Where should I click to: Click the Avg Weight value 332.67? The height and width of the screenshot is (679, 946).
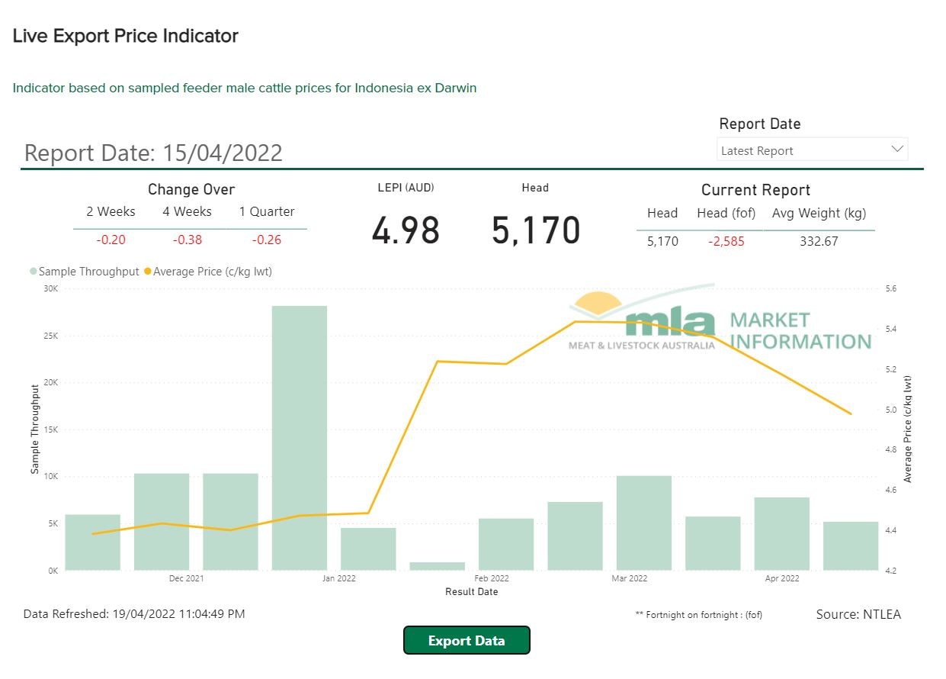pyautogui.click(x=819, y=241)
